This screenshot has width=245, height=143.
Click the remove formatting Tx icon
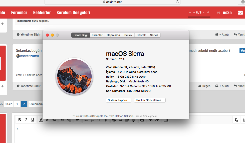click(x=236, y=120)
